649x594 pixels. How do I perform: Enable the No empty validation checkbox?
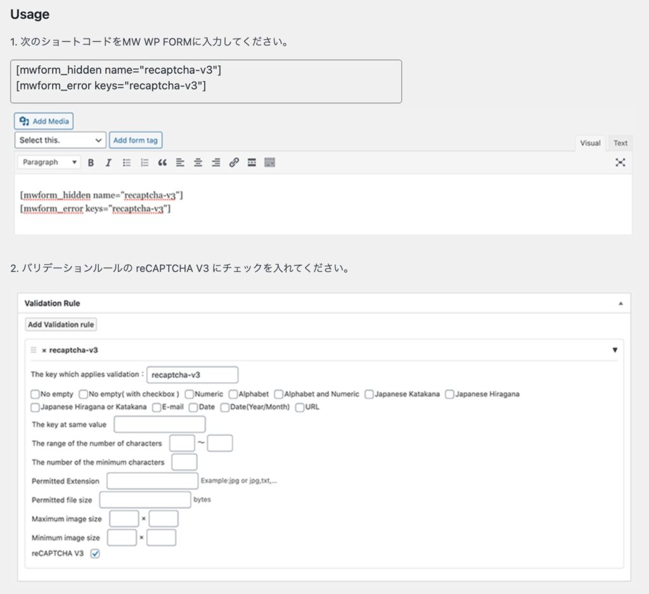[x=35, y=394]
